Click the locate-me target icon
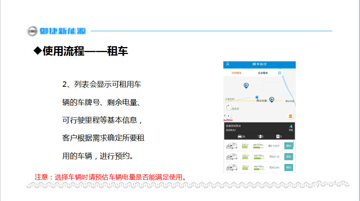This screenshot has height=201, width=360. click(228, 116)
